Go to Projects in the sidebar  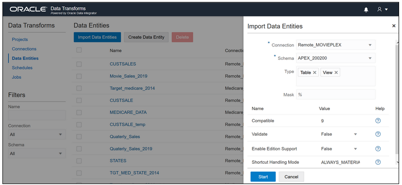[x=20, y=39]
